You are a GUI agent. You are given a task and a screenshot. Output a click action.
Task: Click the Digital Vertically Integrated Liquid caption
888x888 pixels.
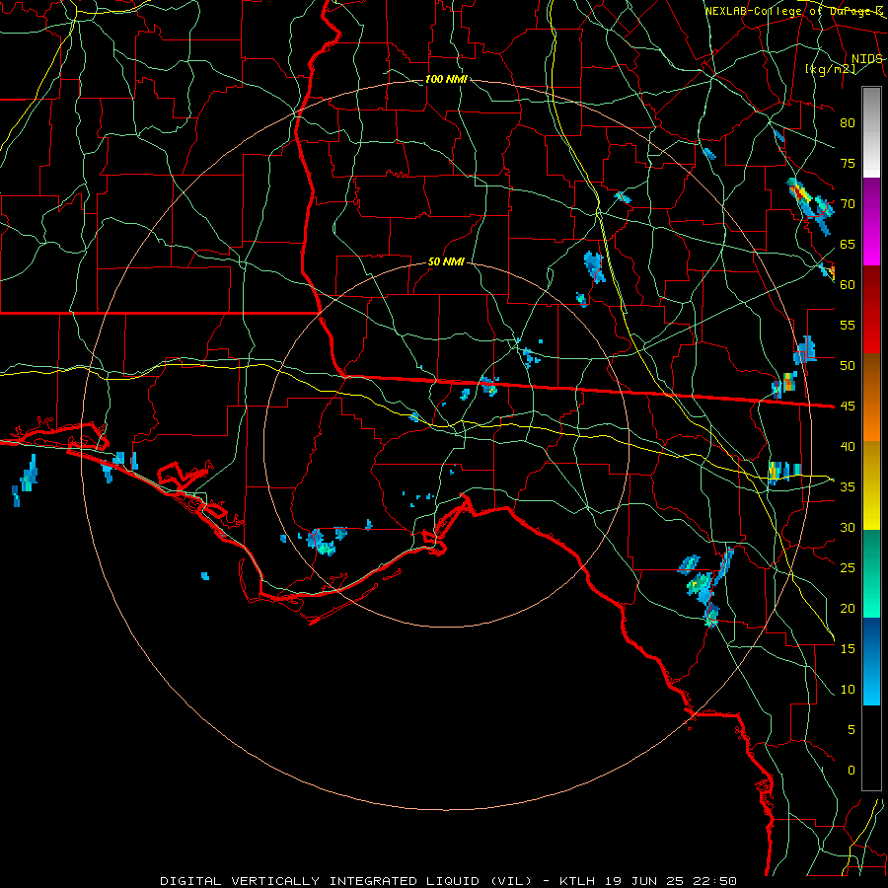click(x=449, y=881)
